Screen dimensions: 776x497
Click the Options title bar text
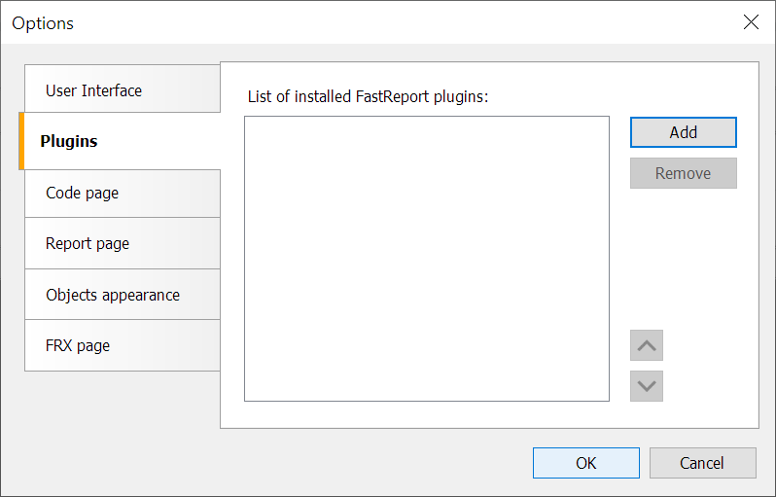tap(43, 23)
